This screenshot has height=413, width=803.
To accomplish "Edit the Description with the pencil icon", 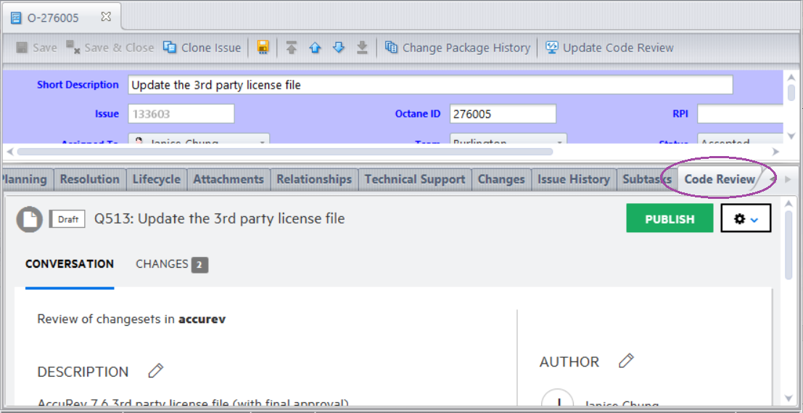I will [155, 372].
